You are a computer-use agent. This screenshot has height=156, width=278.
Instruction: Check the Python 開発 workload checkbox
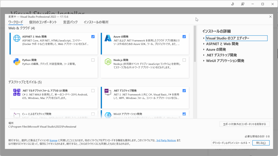tap(93, 60)
